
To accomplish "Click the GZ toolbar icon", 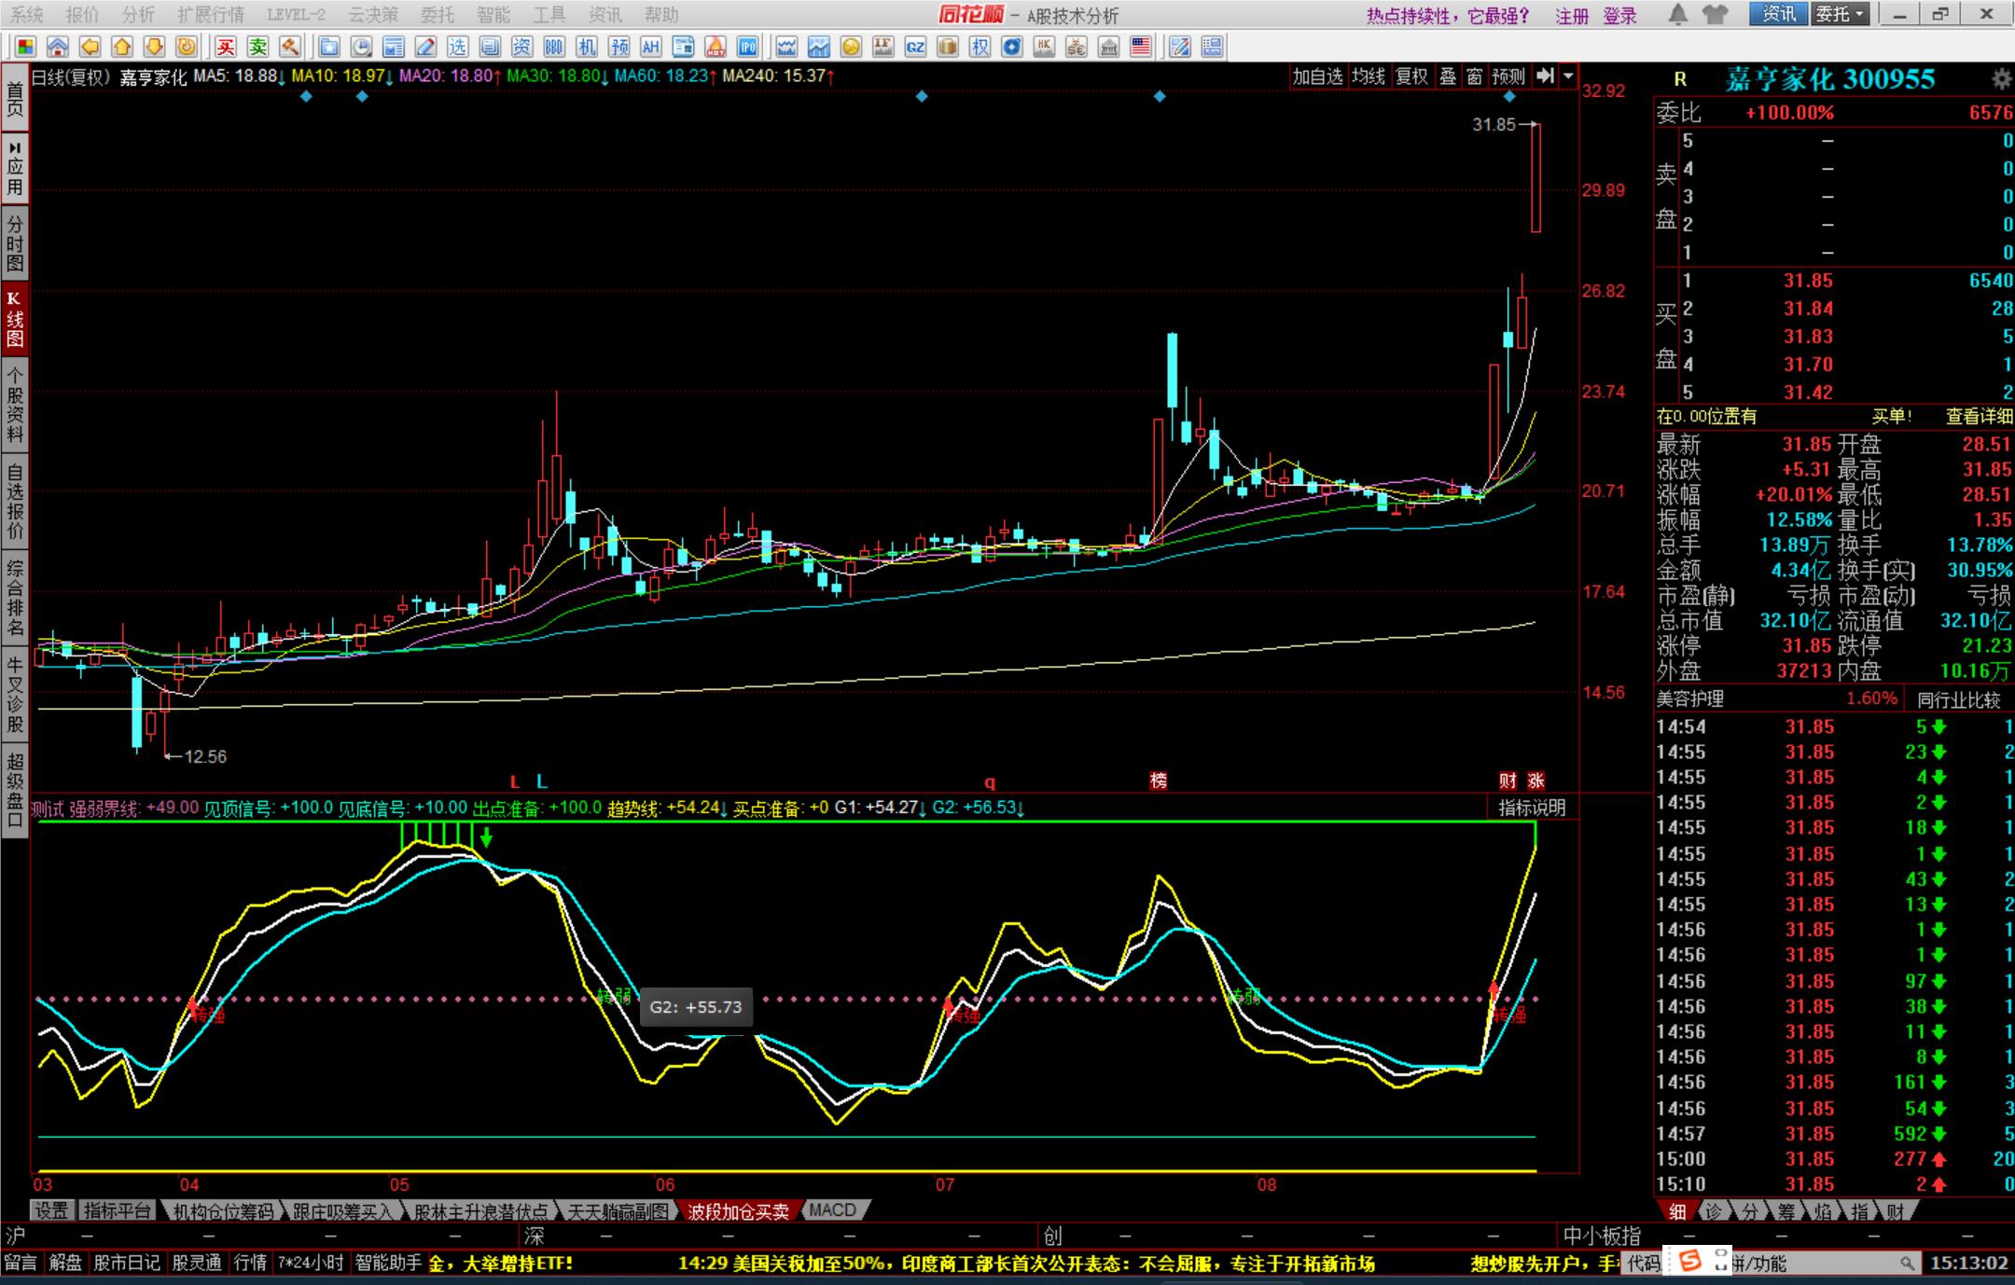I will (915, 47).
